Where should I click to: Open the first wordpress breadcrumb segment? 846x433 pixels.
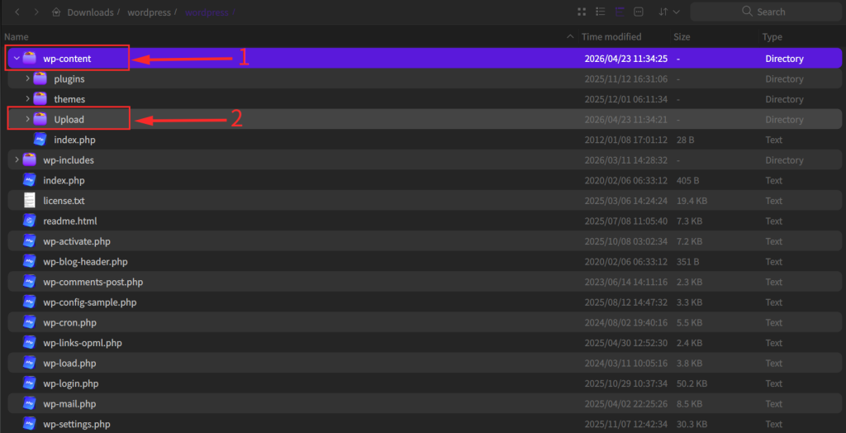(x=148, y=12)
